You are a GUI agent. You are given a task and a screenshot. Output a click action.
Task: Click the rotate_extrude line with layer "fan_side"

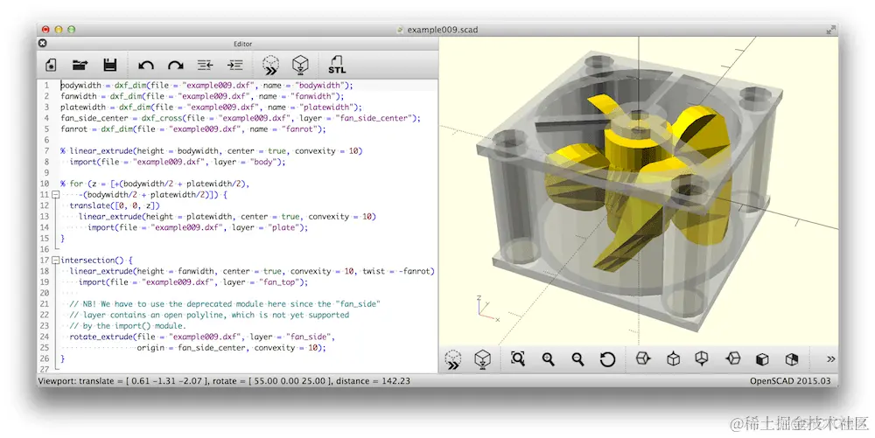click(x=202, y=337)
